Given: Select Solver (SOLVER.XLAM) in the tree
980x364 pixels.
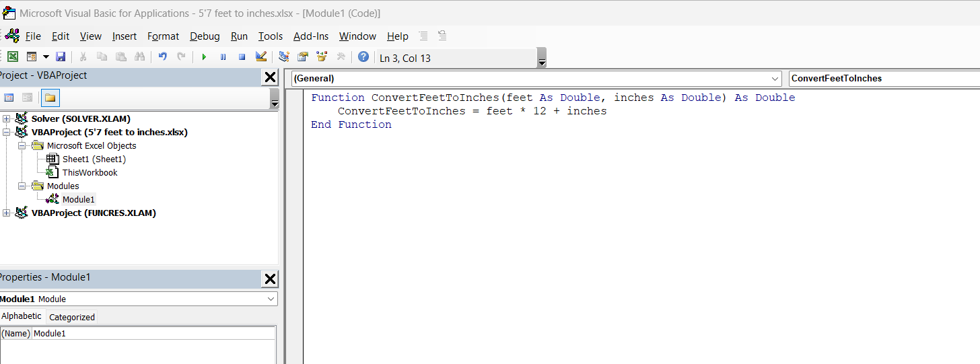Looking at the screenshot, I should (81, 118).
